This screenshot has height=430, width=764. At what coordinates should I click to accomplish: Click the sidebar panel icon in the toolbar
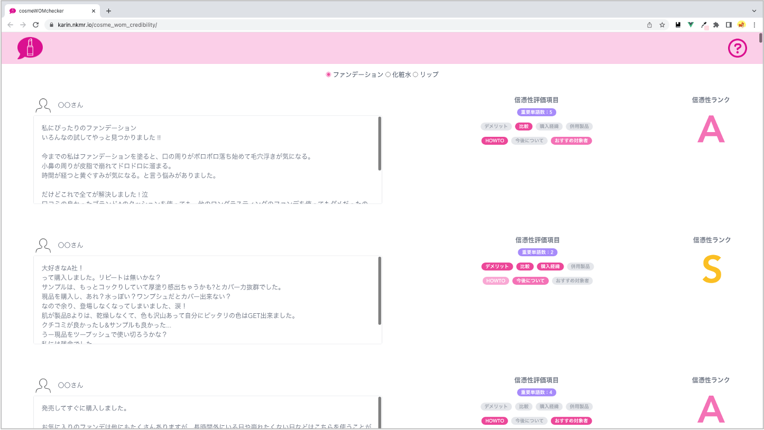728,24
